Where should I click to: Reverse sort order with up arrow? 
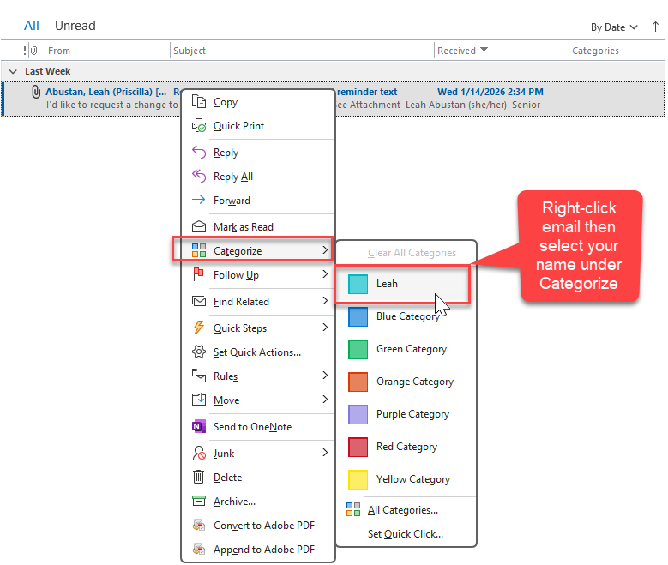pos(655,27)
